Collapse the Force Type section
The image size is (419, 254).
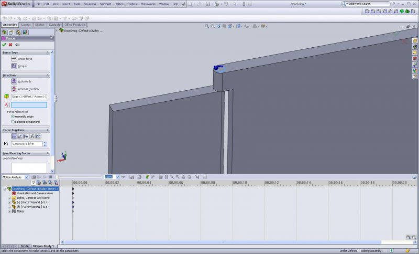[48, 52]
